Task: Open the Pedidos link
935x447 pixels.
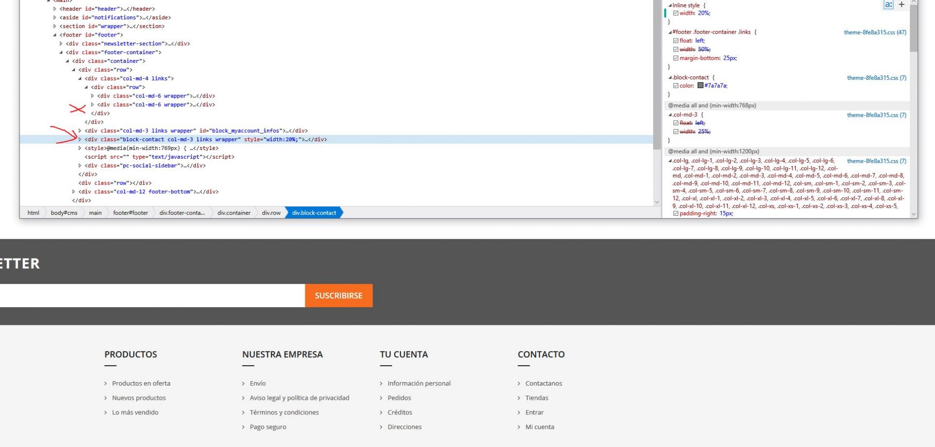Action: coord(399,398)
